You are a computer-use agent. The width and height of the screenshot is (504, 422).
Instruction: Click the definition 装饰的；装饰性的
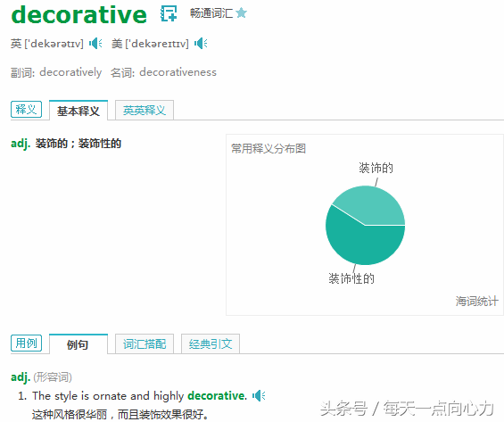[78, 144]
